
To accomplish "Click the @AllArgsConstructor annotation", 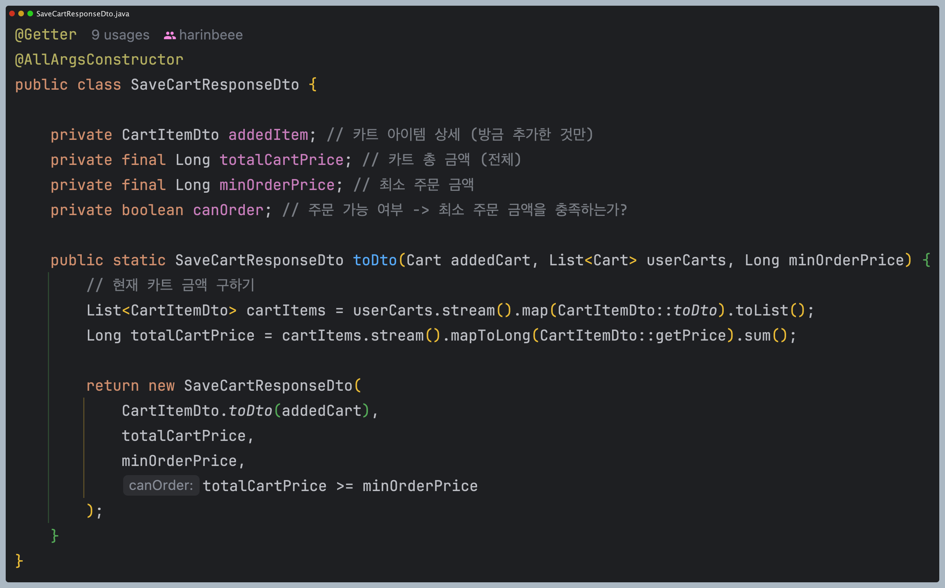I will (99, 60).
